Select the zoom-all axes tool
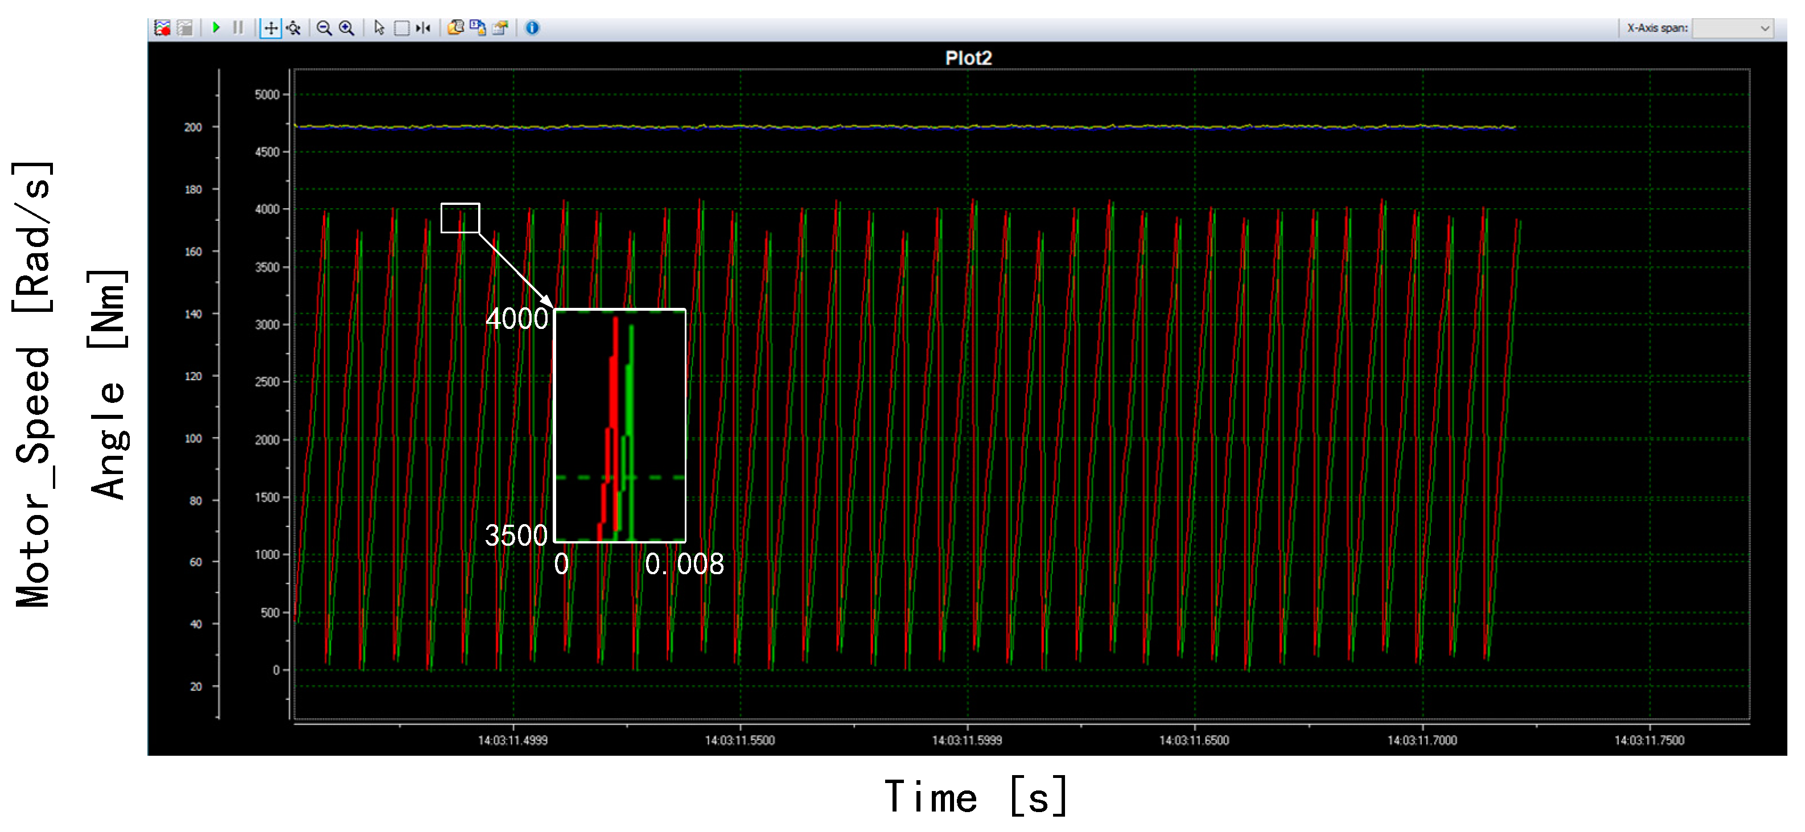1805x832 pixels. pyautogui.click(x=294, y=28)
